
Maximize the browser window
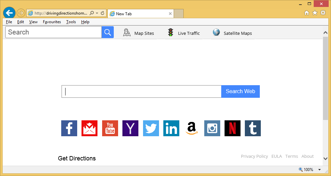click(x=309, y=4)
